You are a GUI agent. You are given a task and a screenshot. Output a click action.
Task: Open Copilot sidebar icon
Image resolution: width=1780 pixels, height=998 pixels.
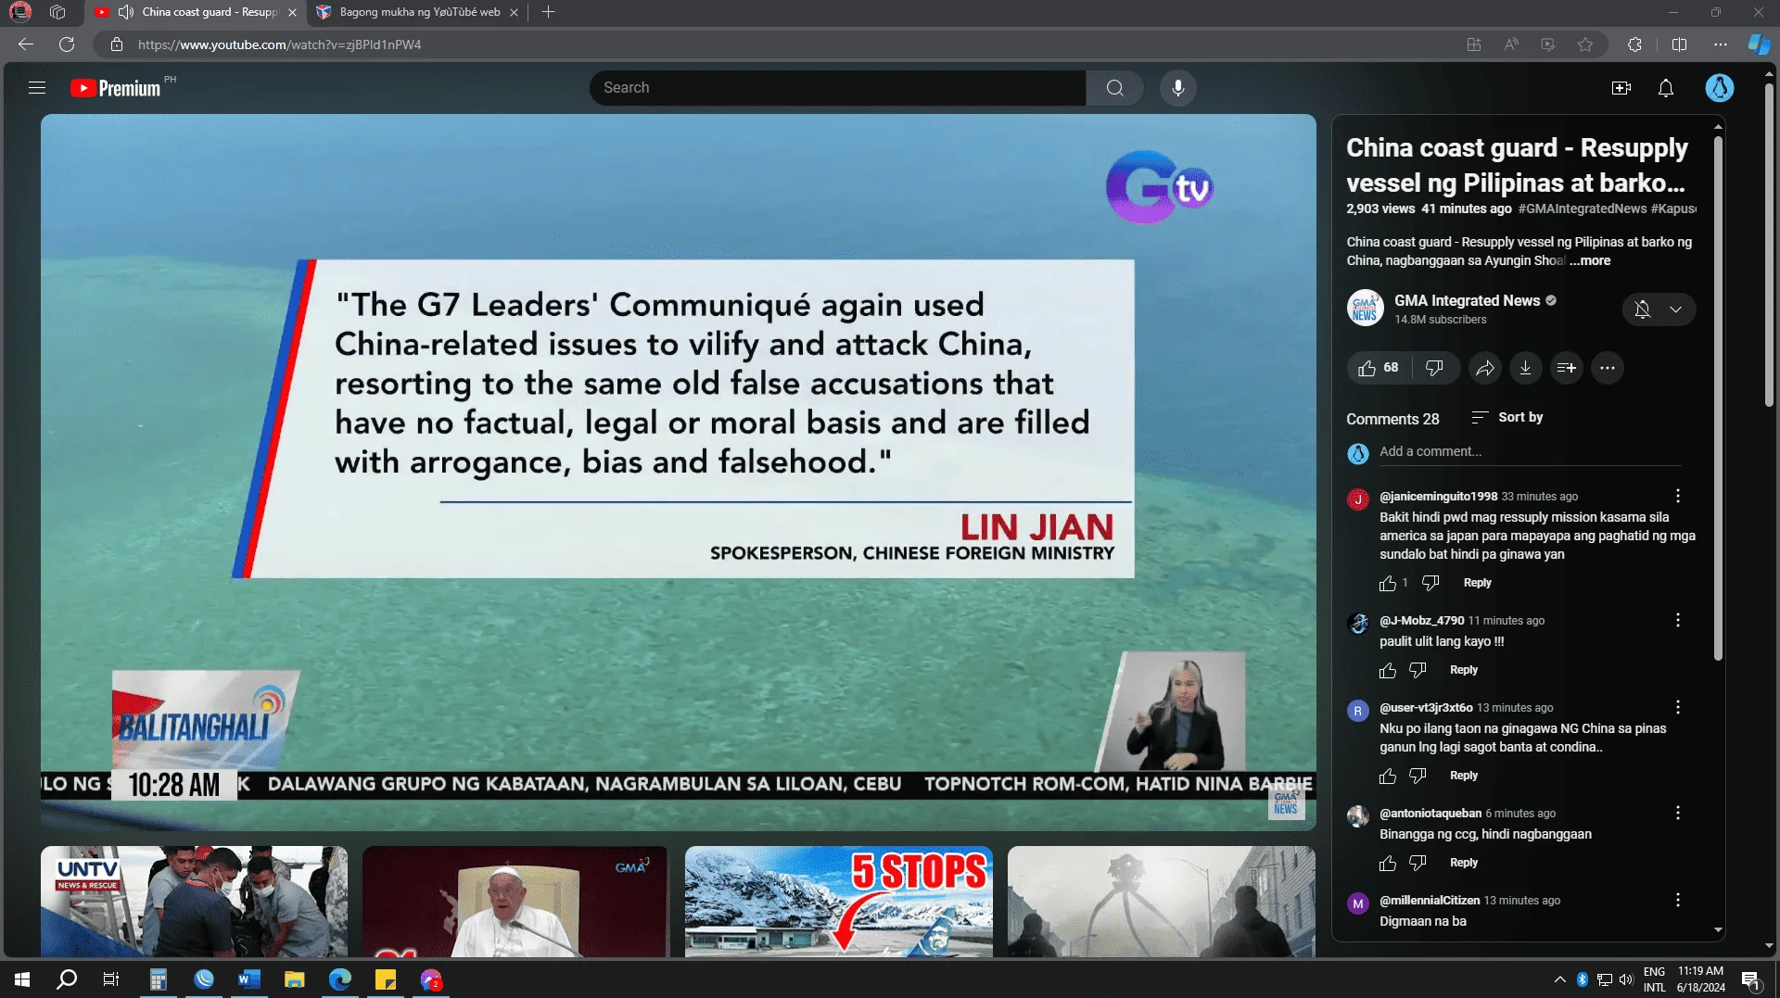pyautogui.click(x=1758, y=44)
